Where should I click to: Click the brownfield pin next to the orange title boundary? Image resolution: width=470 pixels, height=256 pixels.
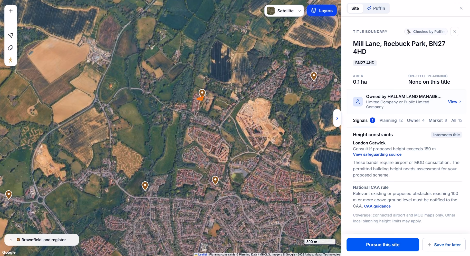(x=202, y=93)
